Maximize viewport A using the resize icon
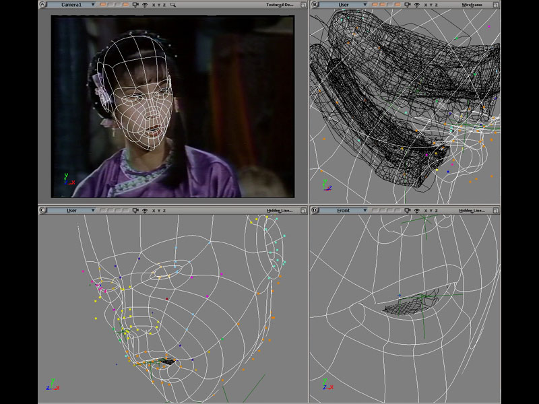The width and height of the screenshot is (539, 404). (302, 4)
